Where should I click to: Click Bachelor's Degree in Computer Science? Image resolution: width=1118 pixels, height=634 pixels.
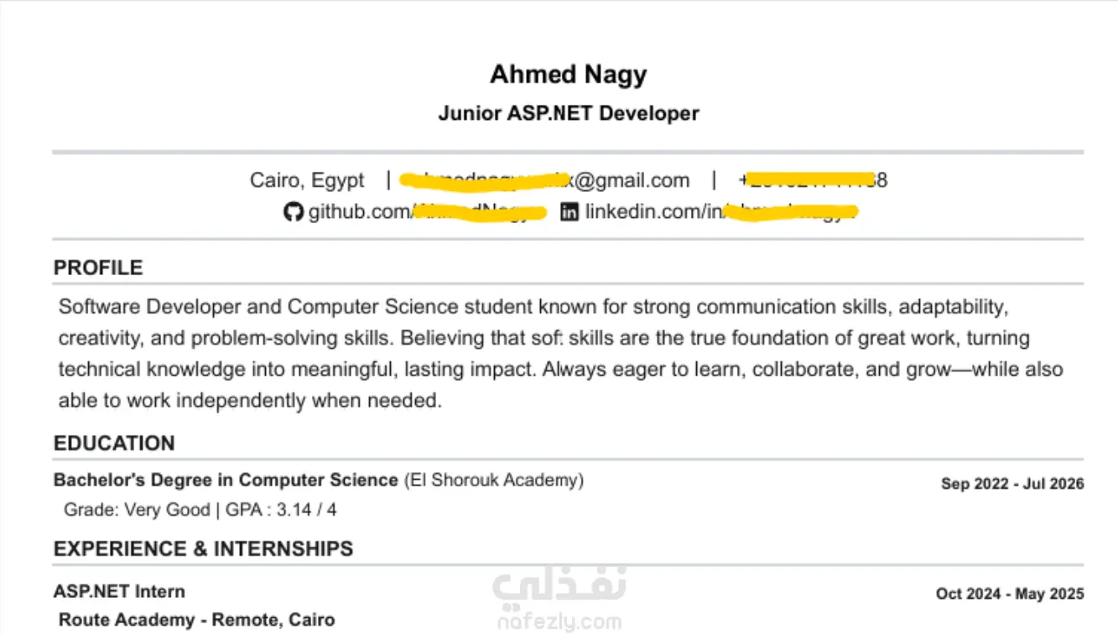pyautogui.click(x=226, y=481)
